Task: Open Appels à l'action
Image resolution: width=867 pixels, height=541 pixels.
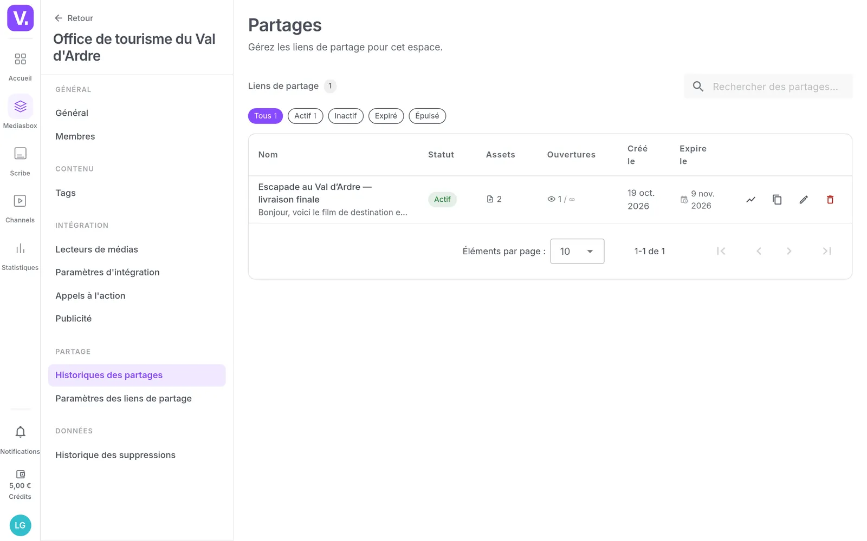Action: [137, 296]
